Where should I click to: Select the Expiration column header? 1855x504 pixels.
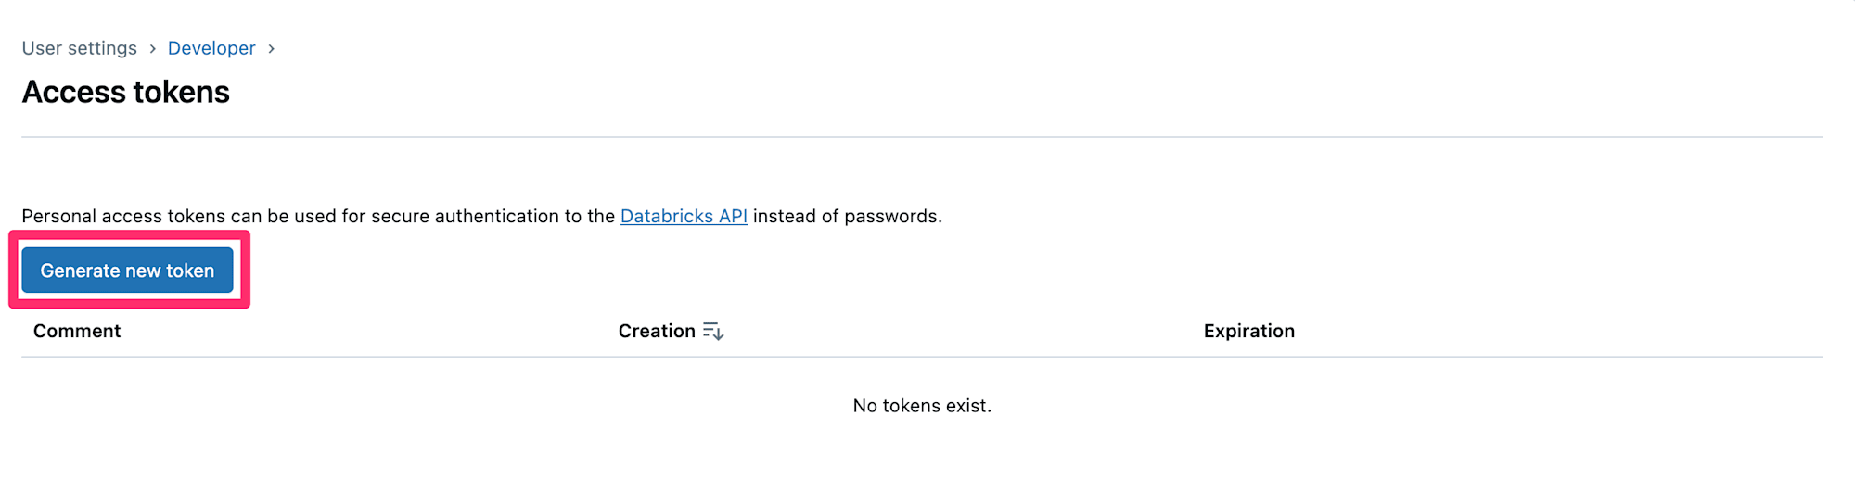1248,331
